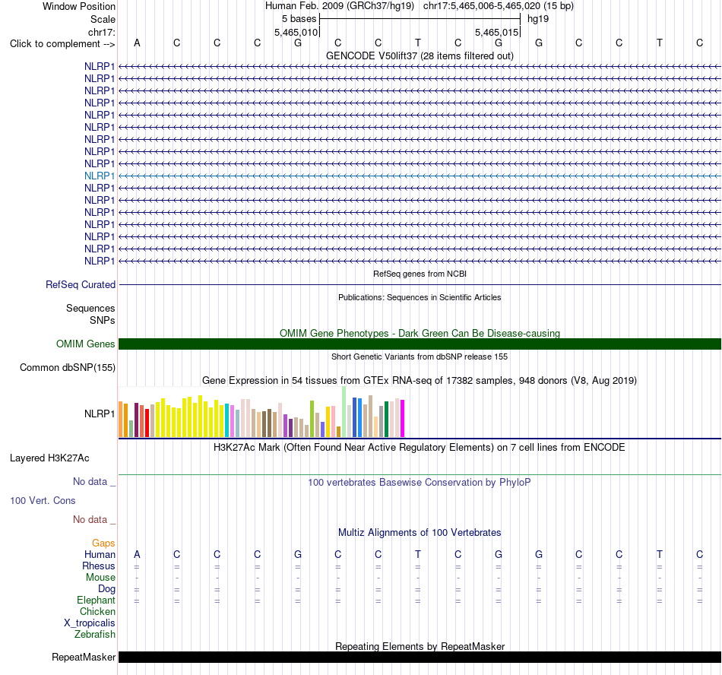Open the H3K27Ac Mark ENCODE track title
Viewport: 722px width, 675px height.
[420, 448]
